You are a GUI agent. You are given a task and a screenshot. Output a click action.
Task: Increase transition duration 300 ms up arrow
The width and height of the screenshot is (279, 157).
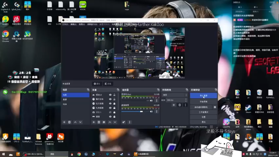point(186,99)
